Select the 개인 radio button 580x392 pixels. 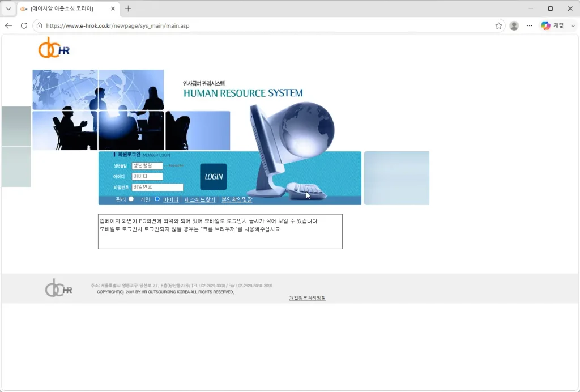tap(157, 199)
